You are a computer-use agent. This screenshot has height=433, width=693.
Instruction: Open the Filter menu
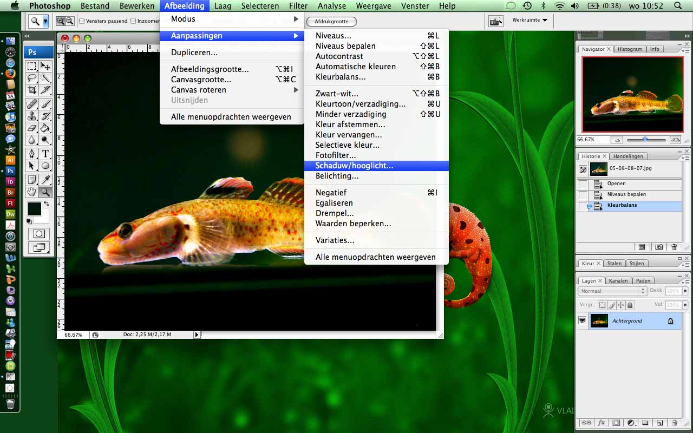pyautogui.click(x=298, y=6)
